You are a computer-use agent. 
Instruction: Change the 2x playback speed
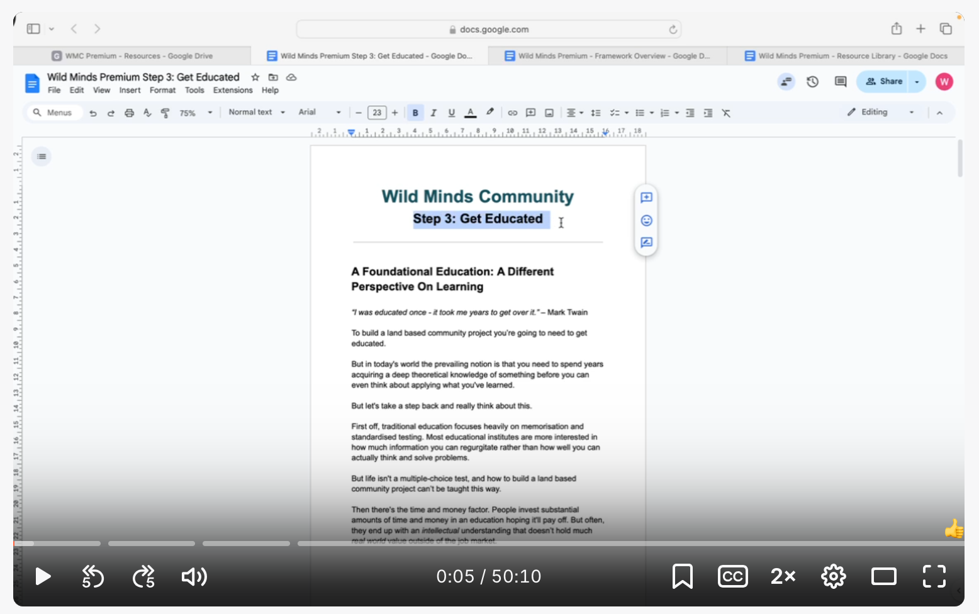coord(783,576)
